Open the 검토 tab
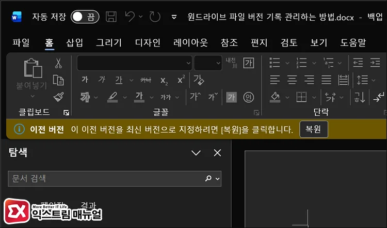Viewport: 387px width, 228px height. point(289,42)
